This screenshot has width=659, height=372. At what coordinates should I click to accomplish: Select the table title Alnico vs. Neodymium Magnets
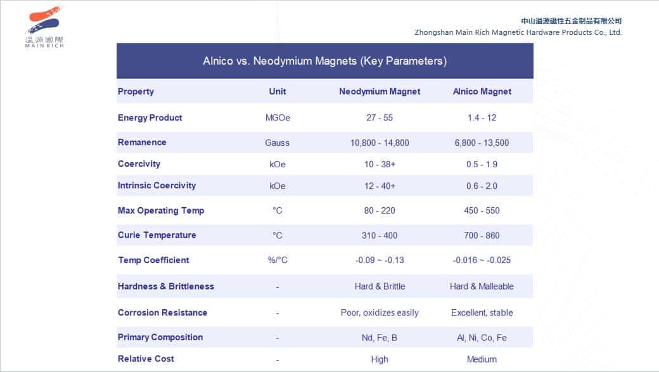(x=324, y=61)
